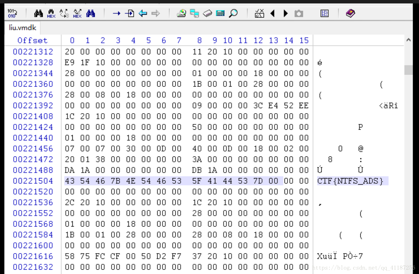Screen dimensions: 419x274
Task: Click hex byte 37 in row 00221616
Action: [197, 257]
